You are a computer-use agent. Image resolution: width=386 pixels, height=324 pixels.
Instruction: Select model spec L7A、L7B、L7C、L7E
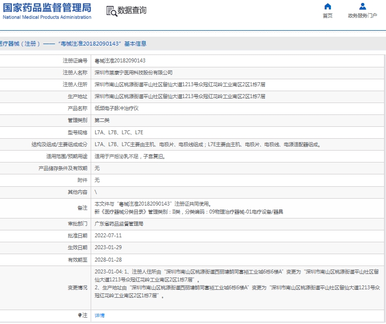pos(119,132)
